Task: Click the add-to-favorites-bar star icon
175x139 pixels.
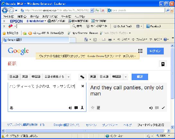Action: point(24,33)
